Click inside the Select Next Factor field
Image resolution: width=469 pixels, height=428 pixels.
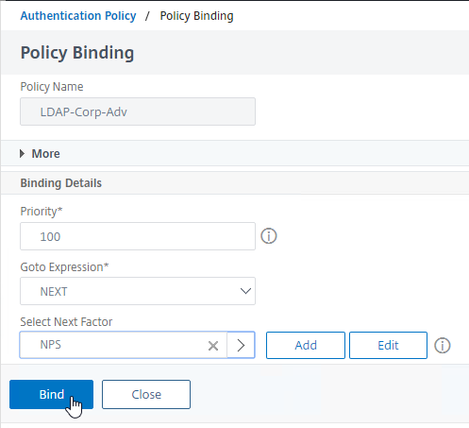[113, 345]
